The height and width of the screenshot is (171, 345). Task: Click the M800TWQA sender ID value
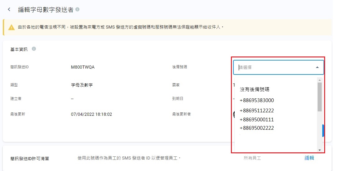coord(83,67)
